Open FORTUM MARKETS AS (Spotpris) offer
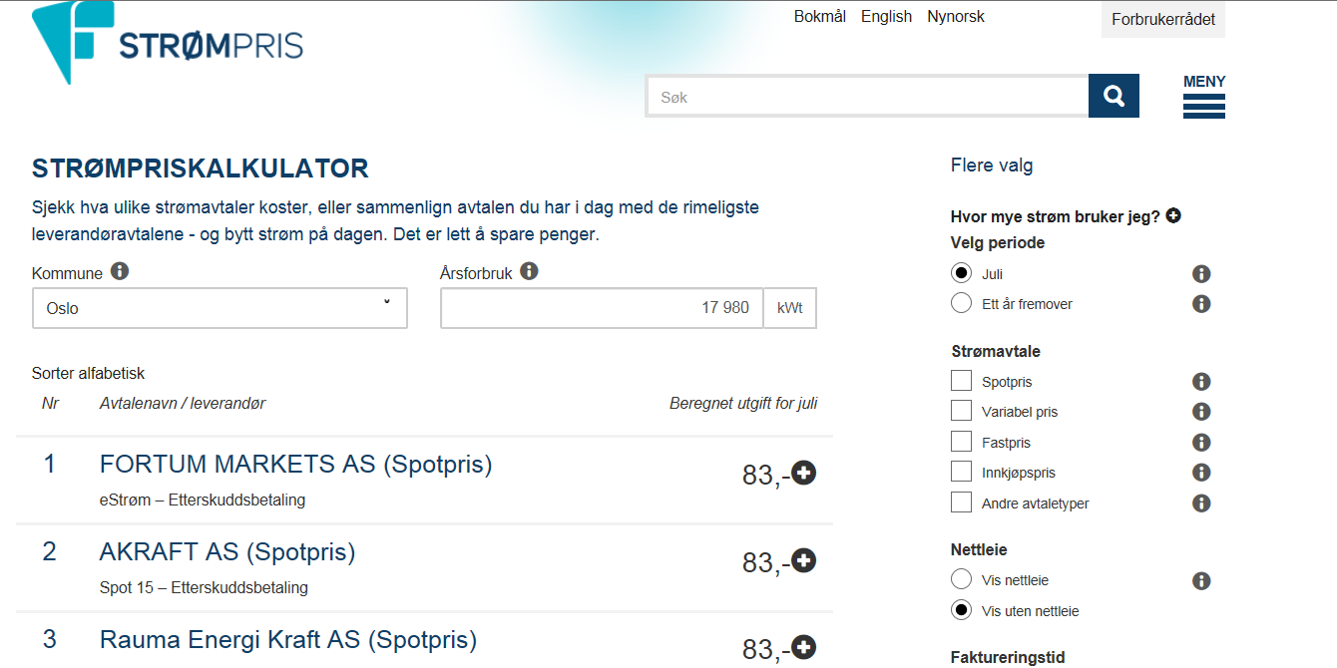The image size is (1337, 668). (296, 464)
